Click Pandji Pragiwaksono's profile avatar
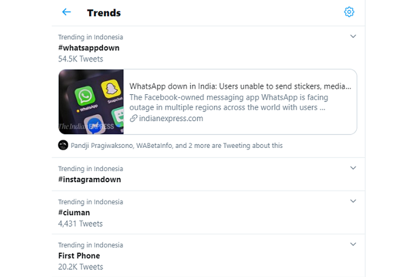416x277 pixels. 63,145
